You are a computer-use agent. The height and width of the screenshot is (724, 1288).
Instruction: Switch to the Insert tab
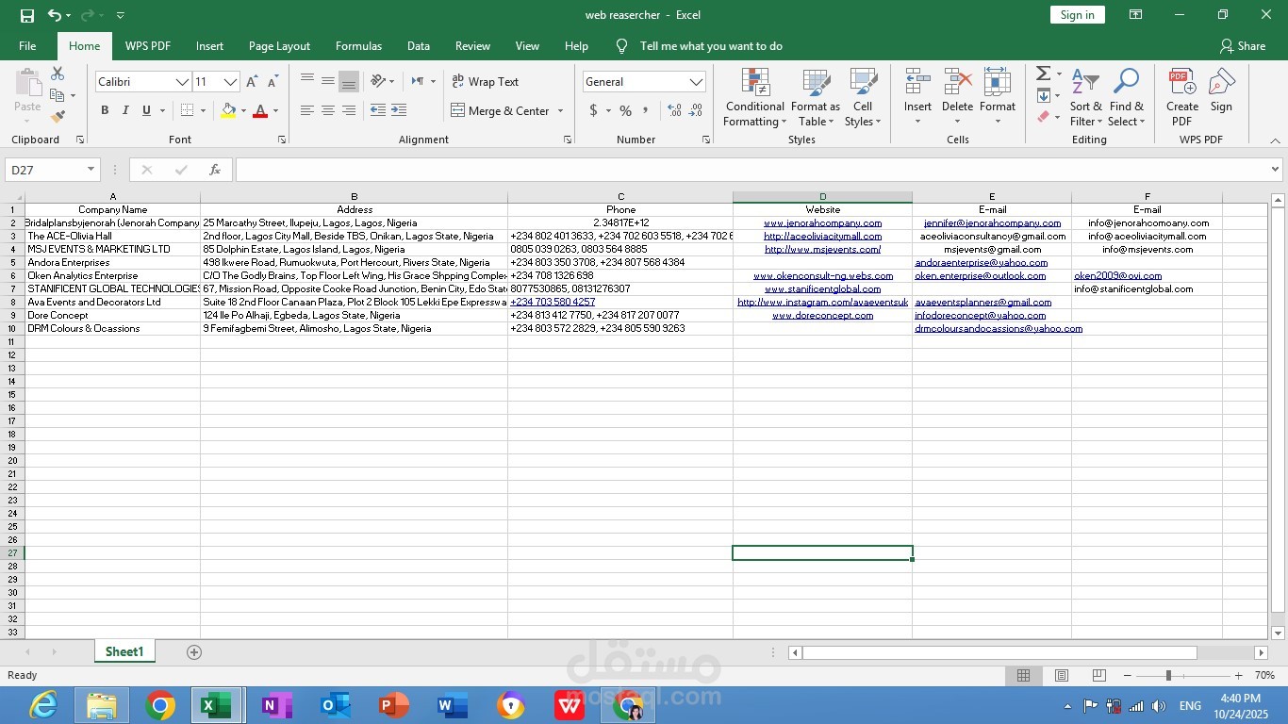click(x=209, y=46)
